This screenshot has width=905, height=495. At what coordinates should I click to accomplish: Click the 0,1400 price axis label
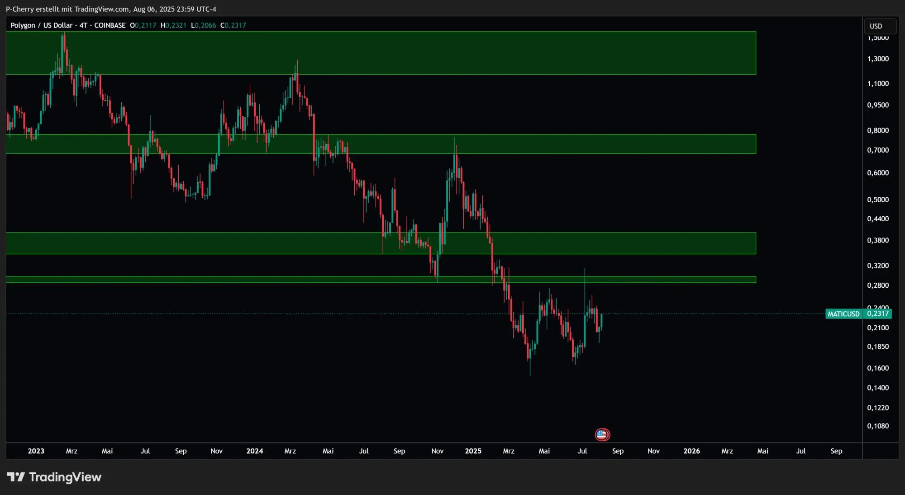878,388
